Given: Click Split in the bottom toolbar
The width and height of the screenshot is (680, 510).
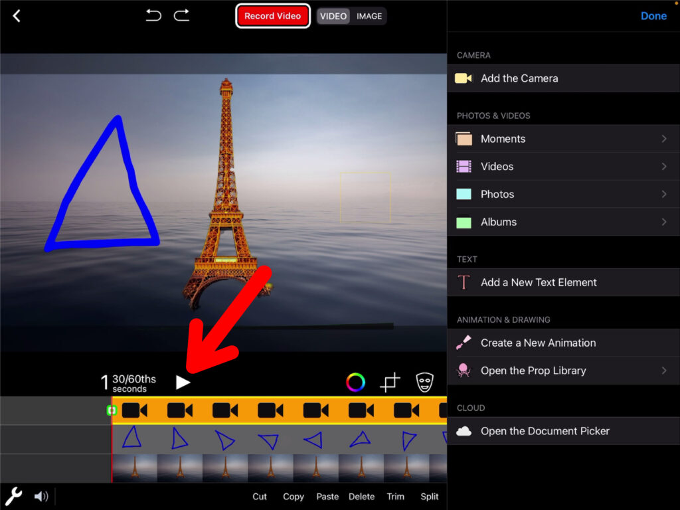Looking at the screenshot, I should click(430, 496).
